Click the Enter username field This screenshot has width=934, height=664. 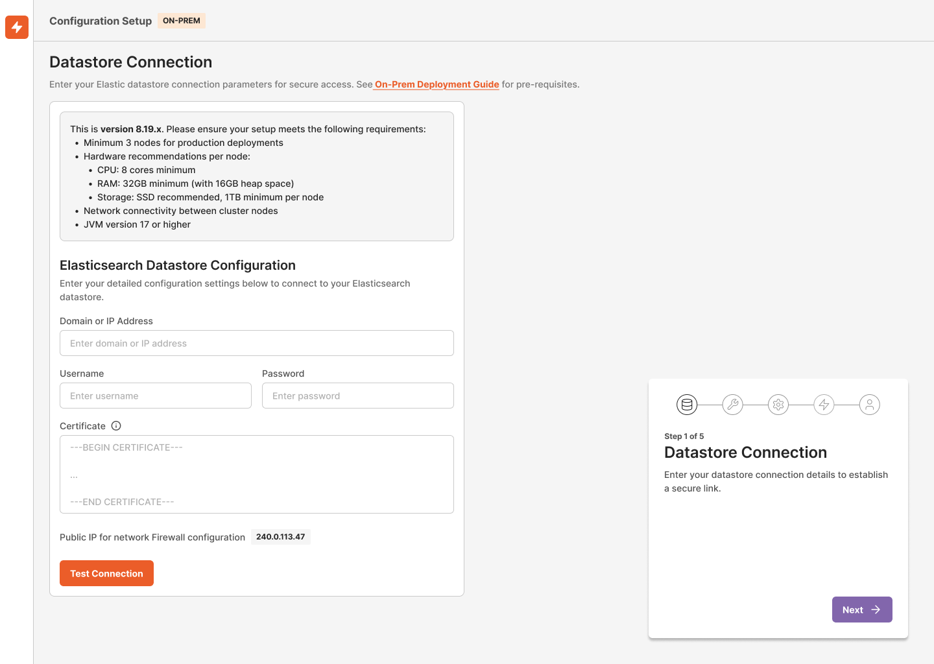pyautogui.click(x=156, y=396)
